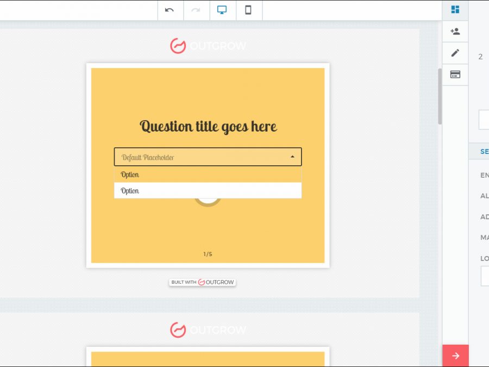Click the undo arrow in the top toolbar
The width and height of the screenshot is (489, 367).
coord(170,10)
